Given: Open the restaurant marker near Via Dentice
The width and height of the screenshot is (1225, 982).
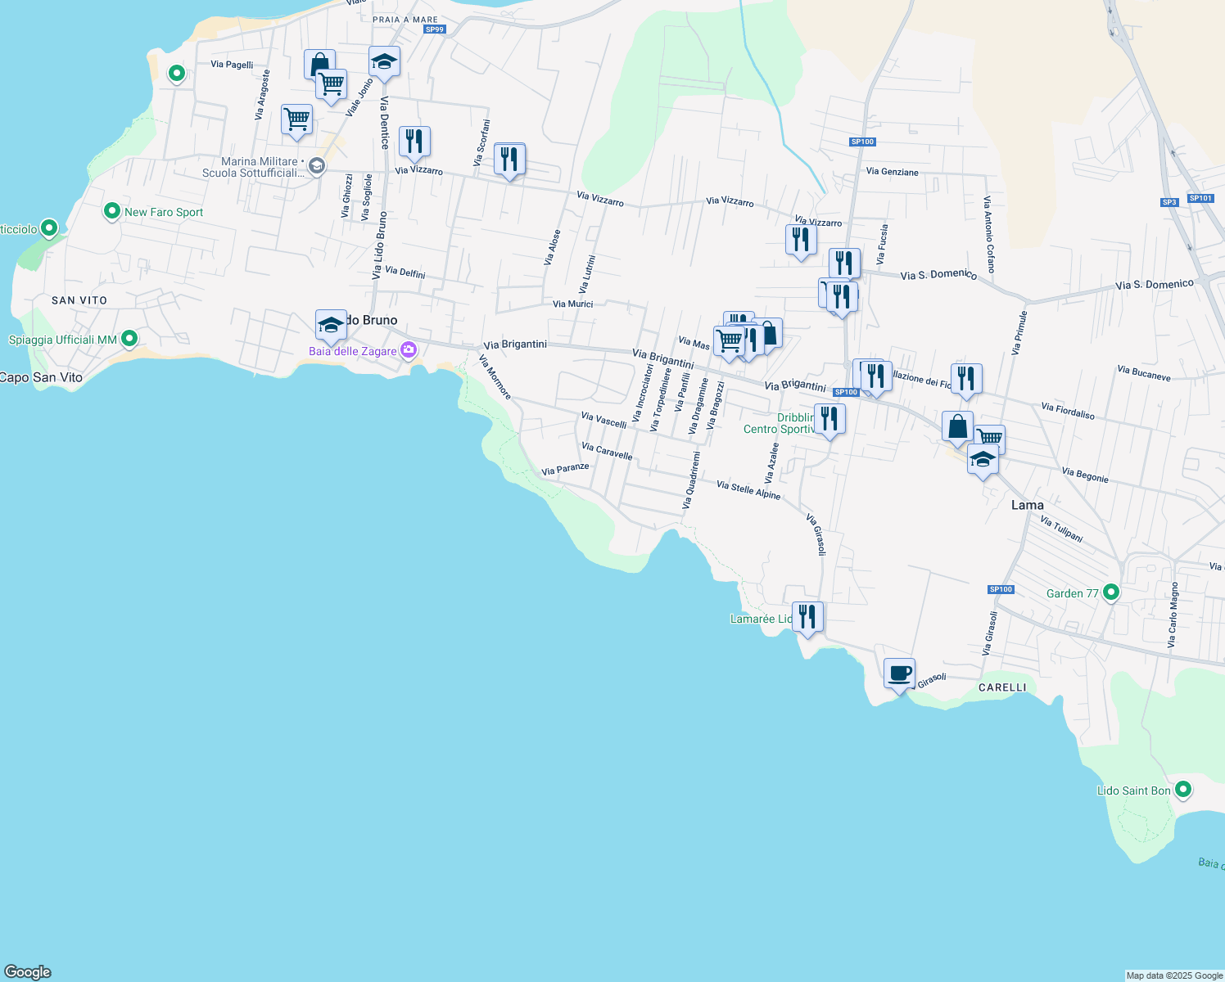Looking at the screenshot, I should pos(414,142).
